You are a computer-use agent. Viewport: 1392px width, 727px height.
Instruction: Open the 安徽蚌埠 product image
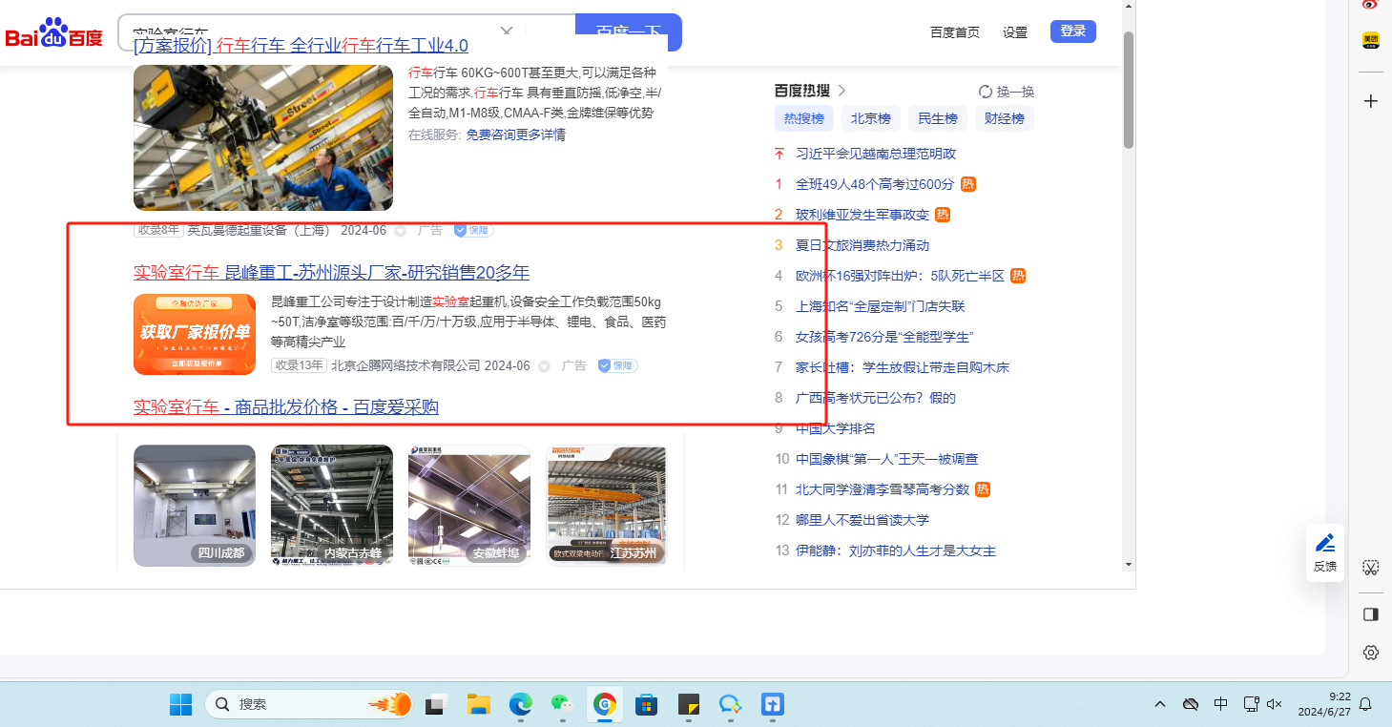click(x=469, y=506)
